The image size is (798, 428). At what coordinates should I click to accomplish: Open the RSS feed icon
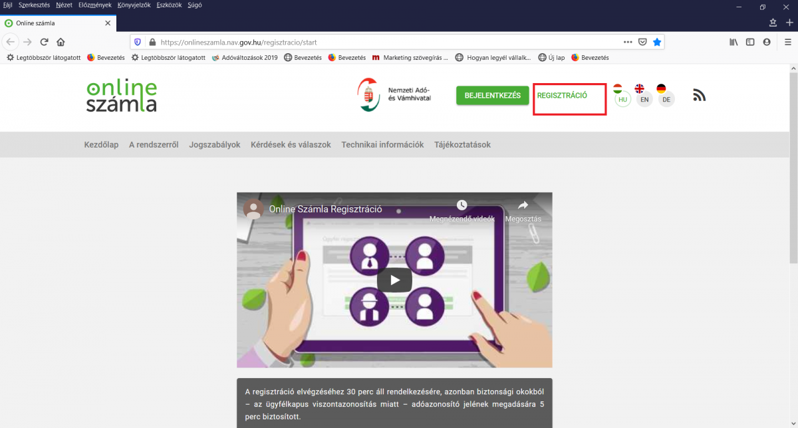click(699, 95)
